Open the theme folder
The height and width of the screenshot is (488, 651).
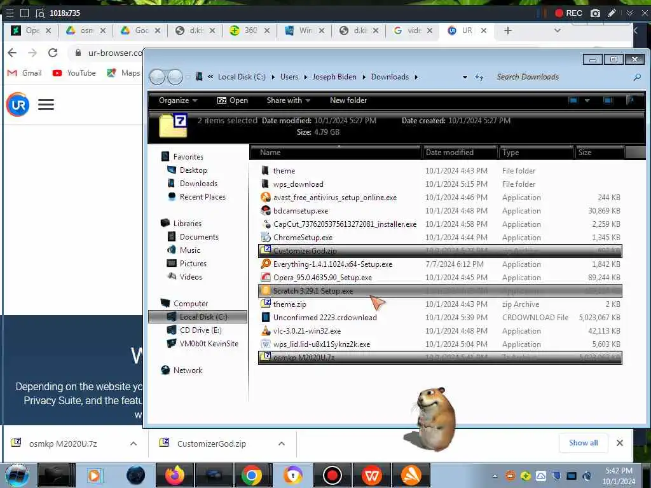284,170
